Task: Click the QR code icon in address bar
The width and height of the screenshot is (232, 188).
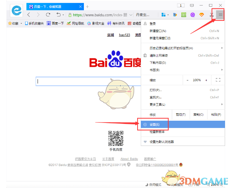Action: pos(125,15)
